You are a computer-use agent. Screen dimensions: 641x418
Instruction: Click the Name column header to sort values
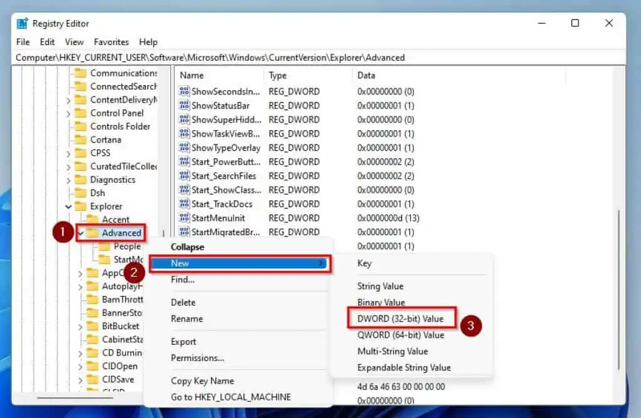pos(195,75)
